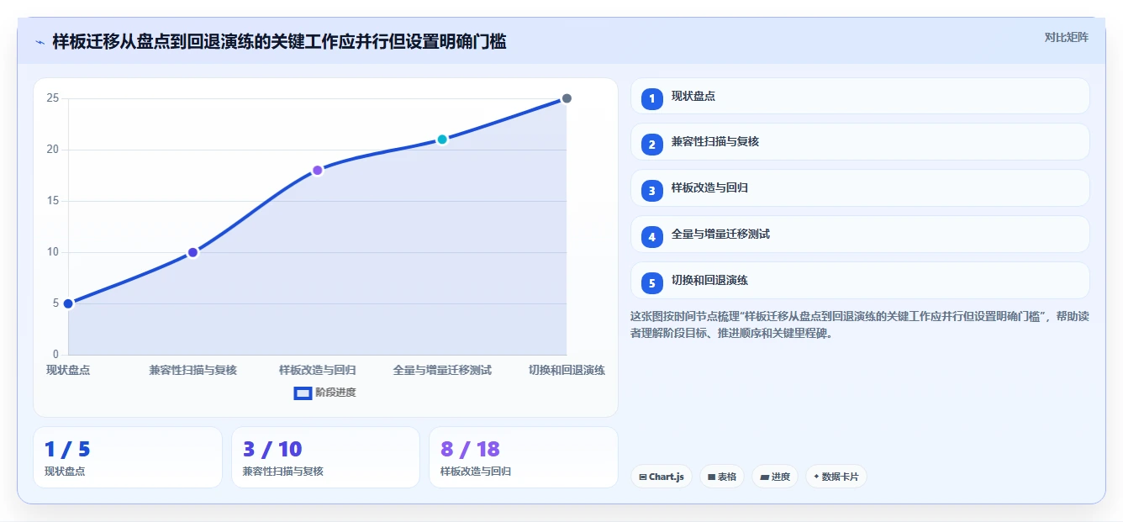
Task: Click the lightning icon beside the title
Action: 40,42
